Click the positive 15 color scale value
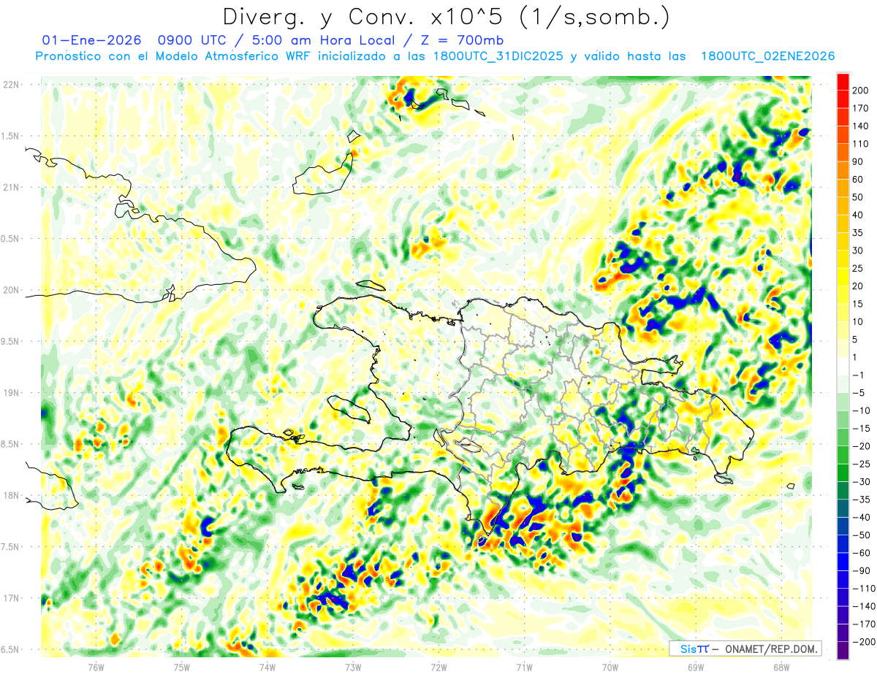Screen dimensions: 877x677 pyautogui.click(x=857, y=304)
